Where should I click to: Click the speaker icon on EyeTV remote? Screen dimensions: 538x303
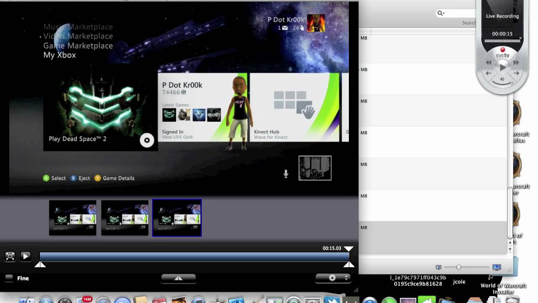click(x=502, y=79)
